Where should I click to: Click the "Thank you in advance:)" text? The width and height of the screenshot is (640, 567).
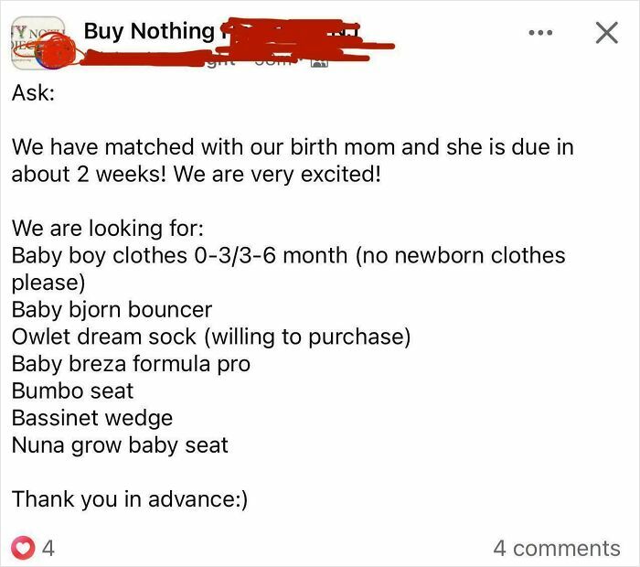click(130, 499)
